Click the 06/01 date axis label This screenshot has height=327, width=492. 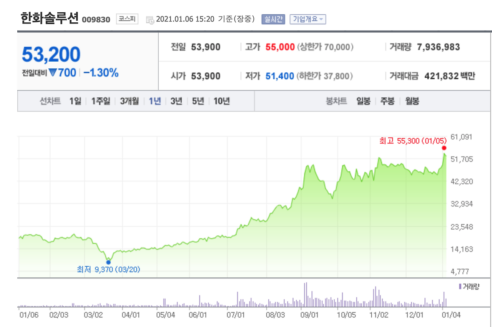198,315
